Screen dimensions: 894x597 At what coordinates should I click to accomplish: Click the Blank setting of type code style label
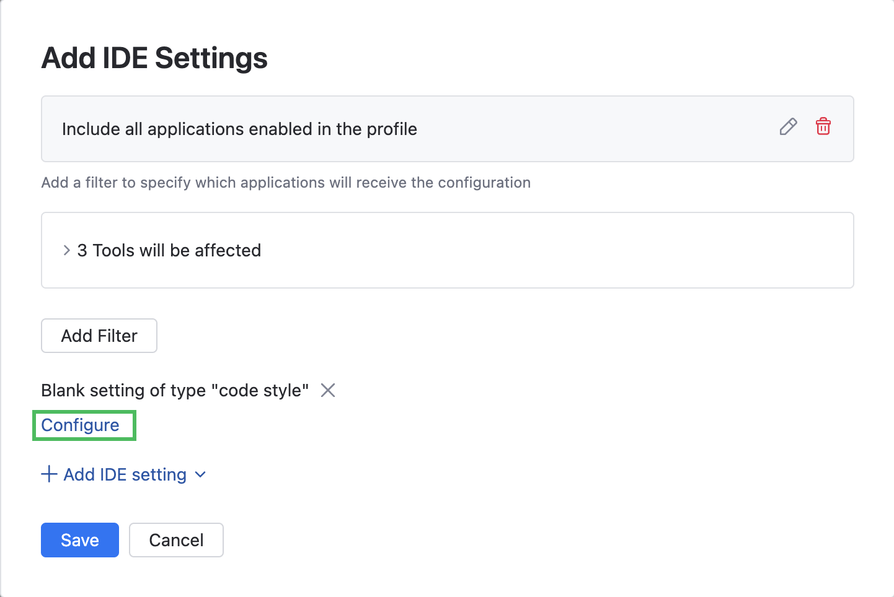(174, 390)
